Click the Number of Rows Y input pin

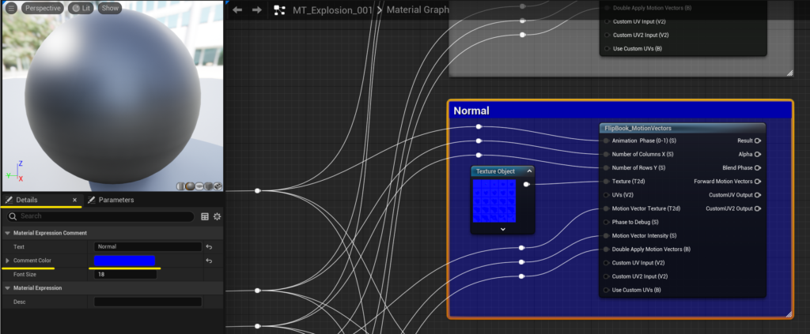[606, 167]
